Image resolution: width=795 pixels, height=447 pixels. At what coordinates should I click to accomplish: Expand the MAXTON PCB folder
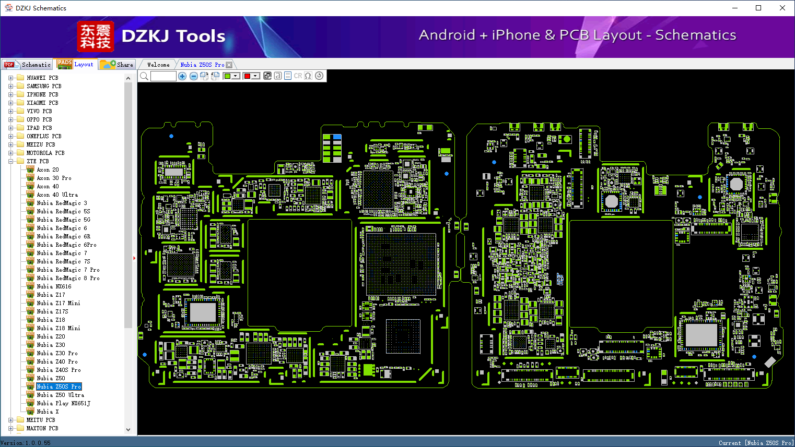11,428
